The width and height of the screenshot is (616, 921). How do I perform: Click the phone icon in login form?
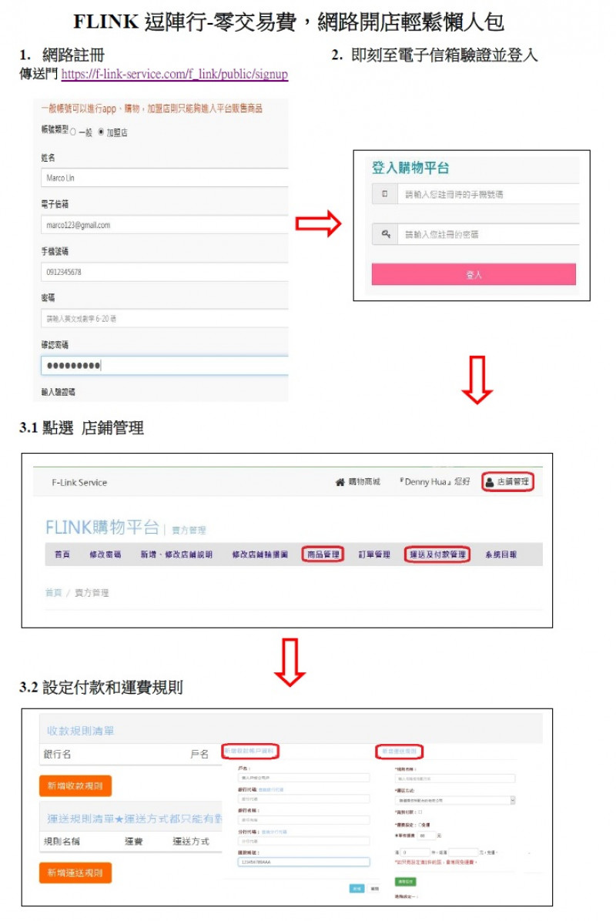click(385, 194)
